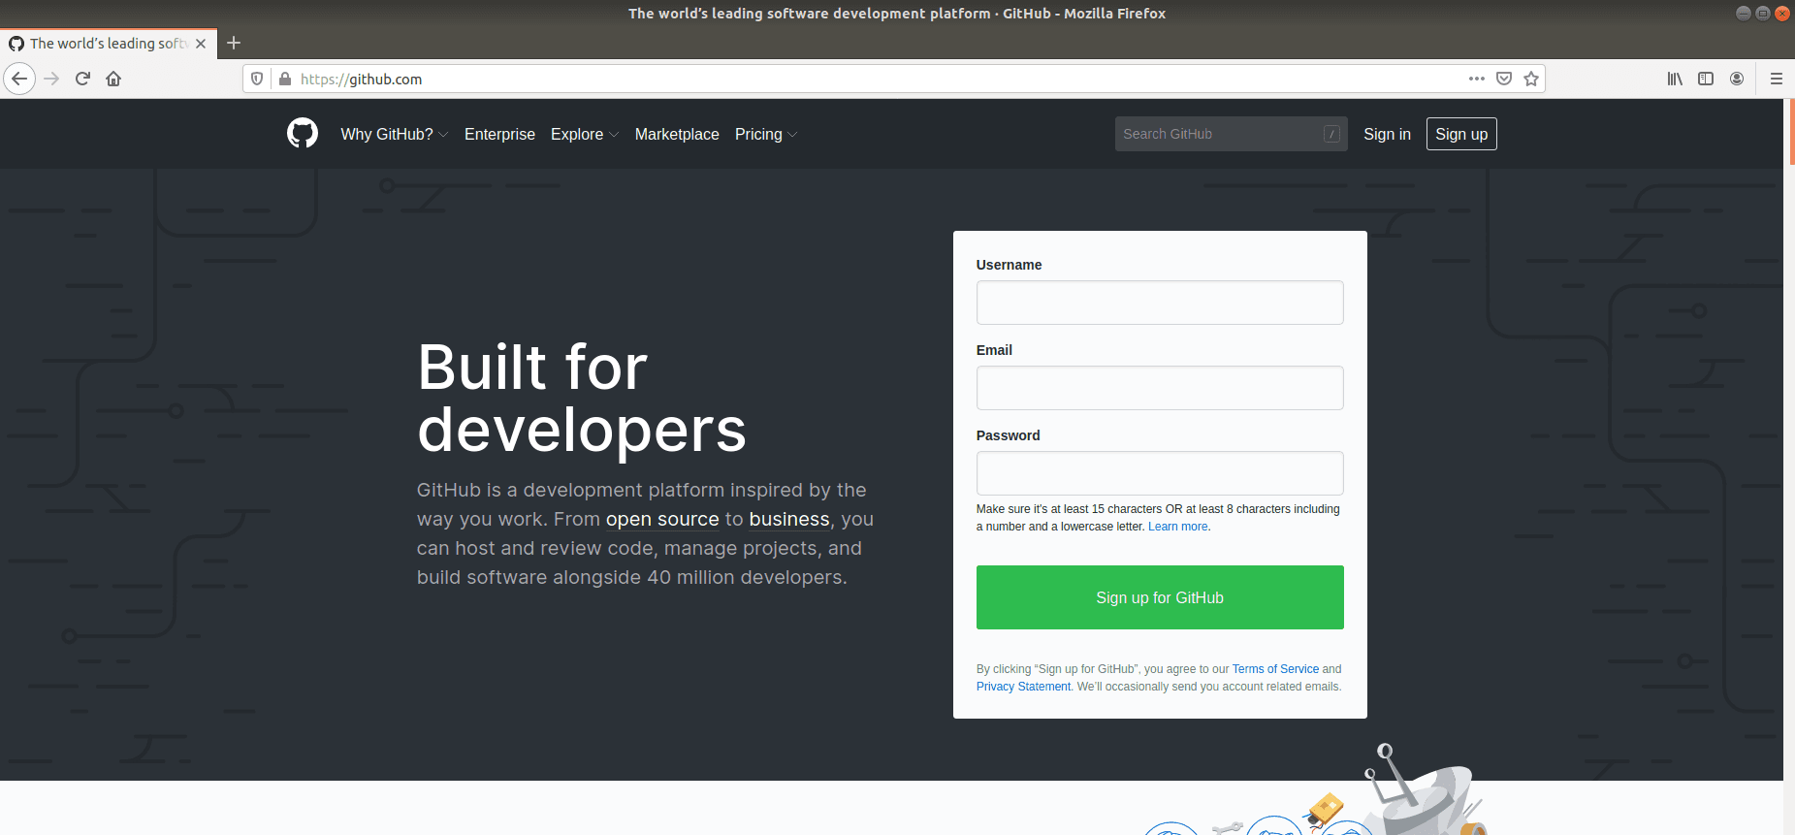Viewport: 1795px width, 835px height.
Task: Open tracking protection shield info
Action: pos(257,79)
